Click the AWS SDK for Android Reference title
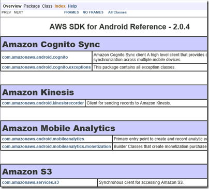Image resolution: width=209 pixels, height=189 pixels. click(x=120, y=26)
